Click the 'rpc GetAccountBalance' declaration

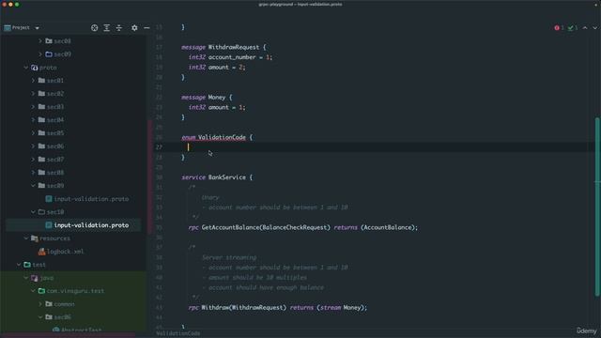click(302, 227)
